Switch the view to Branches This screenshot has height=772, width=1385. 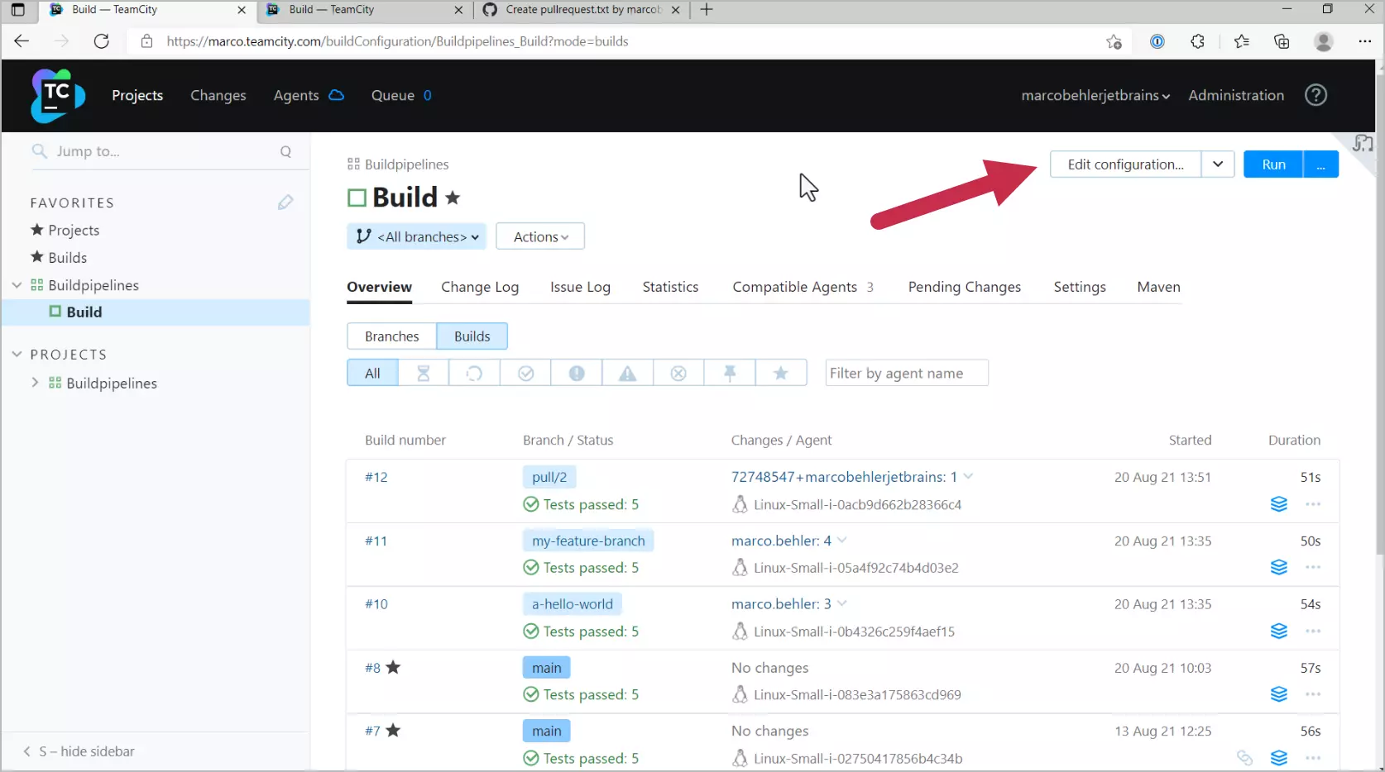[391, 336]
